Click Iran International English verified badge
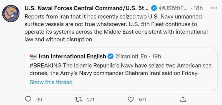The width and height of the screenshot is (222, 105). [110, 57]
